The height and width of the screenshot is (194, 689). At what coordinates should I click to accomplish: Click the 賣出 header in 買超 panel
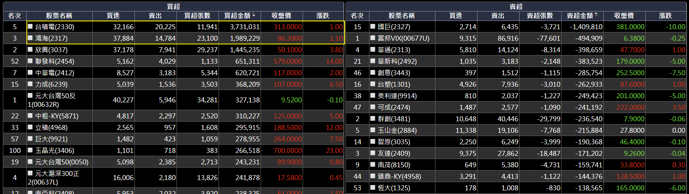coord(155,16)
